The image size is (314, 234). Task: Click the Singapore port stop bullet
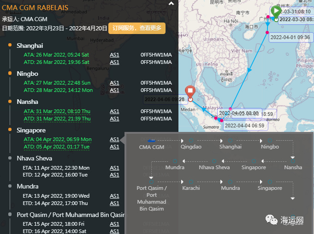pos(10,130)
